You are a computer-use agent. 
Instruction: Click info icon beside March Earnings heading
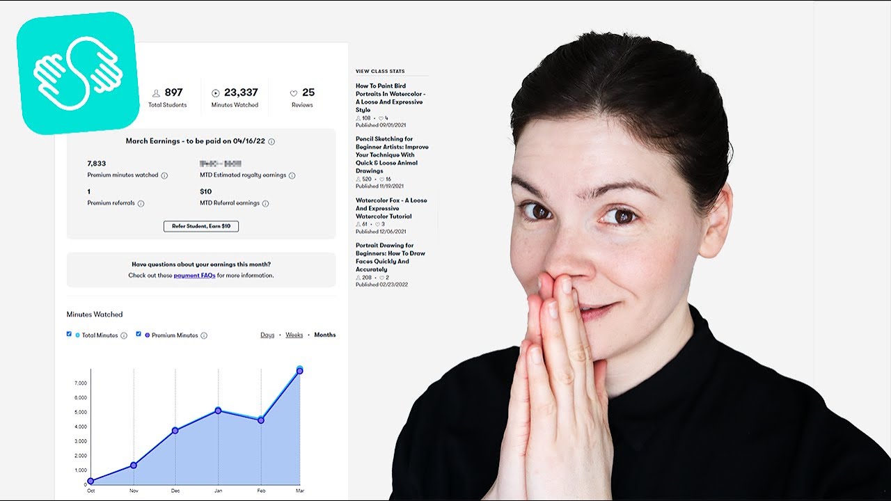point(271,141)
